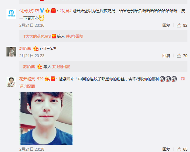Reply to 苏陌离's comment via 回复
This screenshot has height=152, width=190.
click(166, 56)
